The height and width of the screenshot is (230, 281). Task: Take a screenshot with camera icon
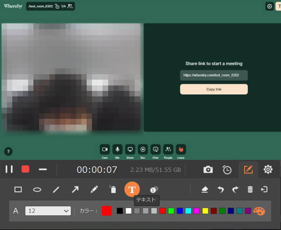[x=208, y=169]
